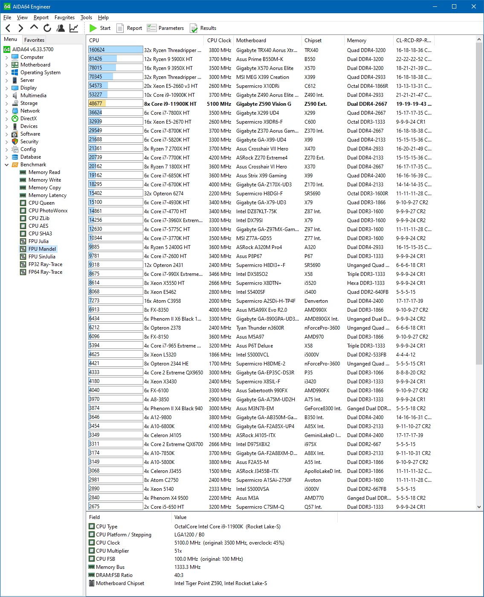
Task: Collapse the Benchmark tree node
Action: 6,165
